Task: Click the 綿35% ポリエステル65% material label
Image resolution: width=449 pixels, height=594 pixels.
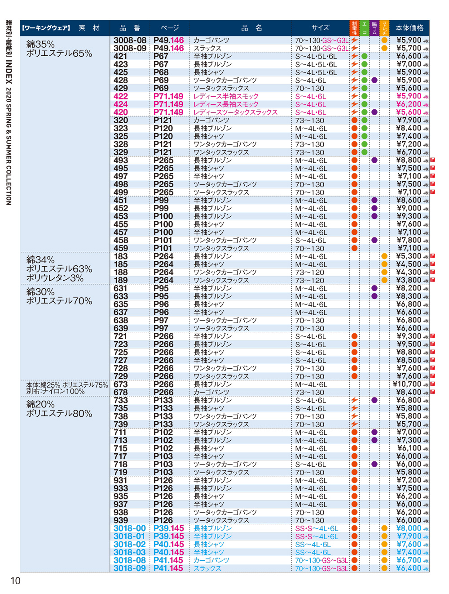Action: (x=59, y=49)
